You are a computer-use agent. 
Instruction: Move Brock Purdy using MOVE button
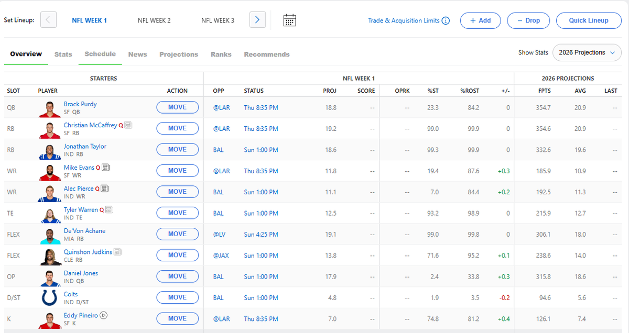(178, 107)
